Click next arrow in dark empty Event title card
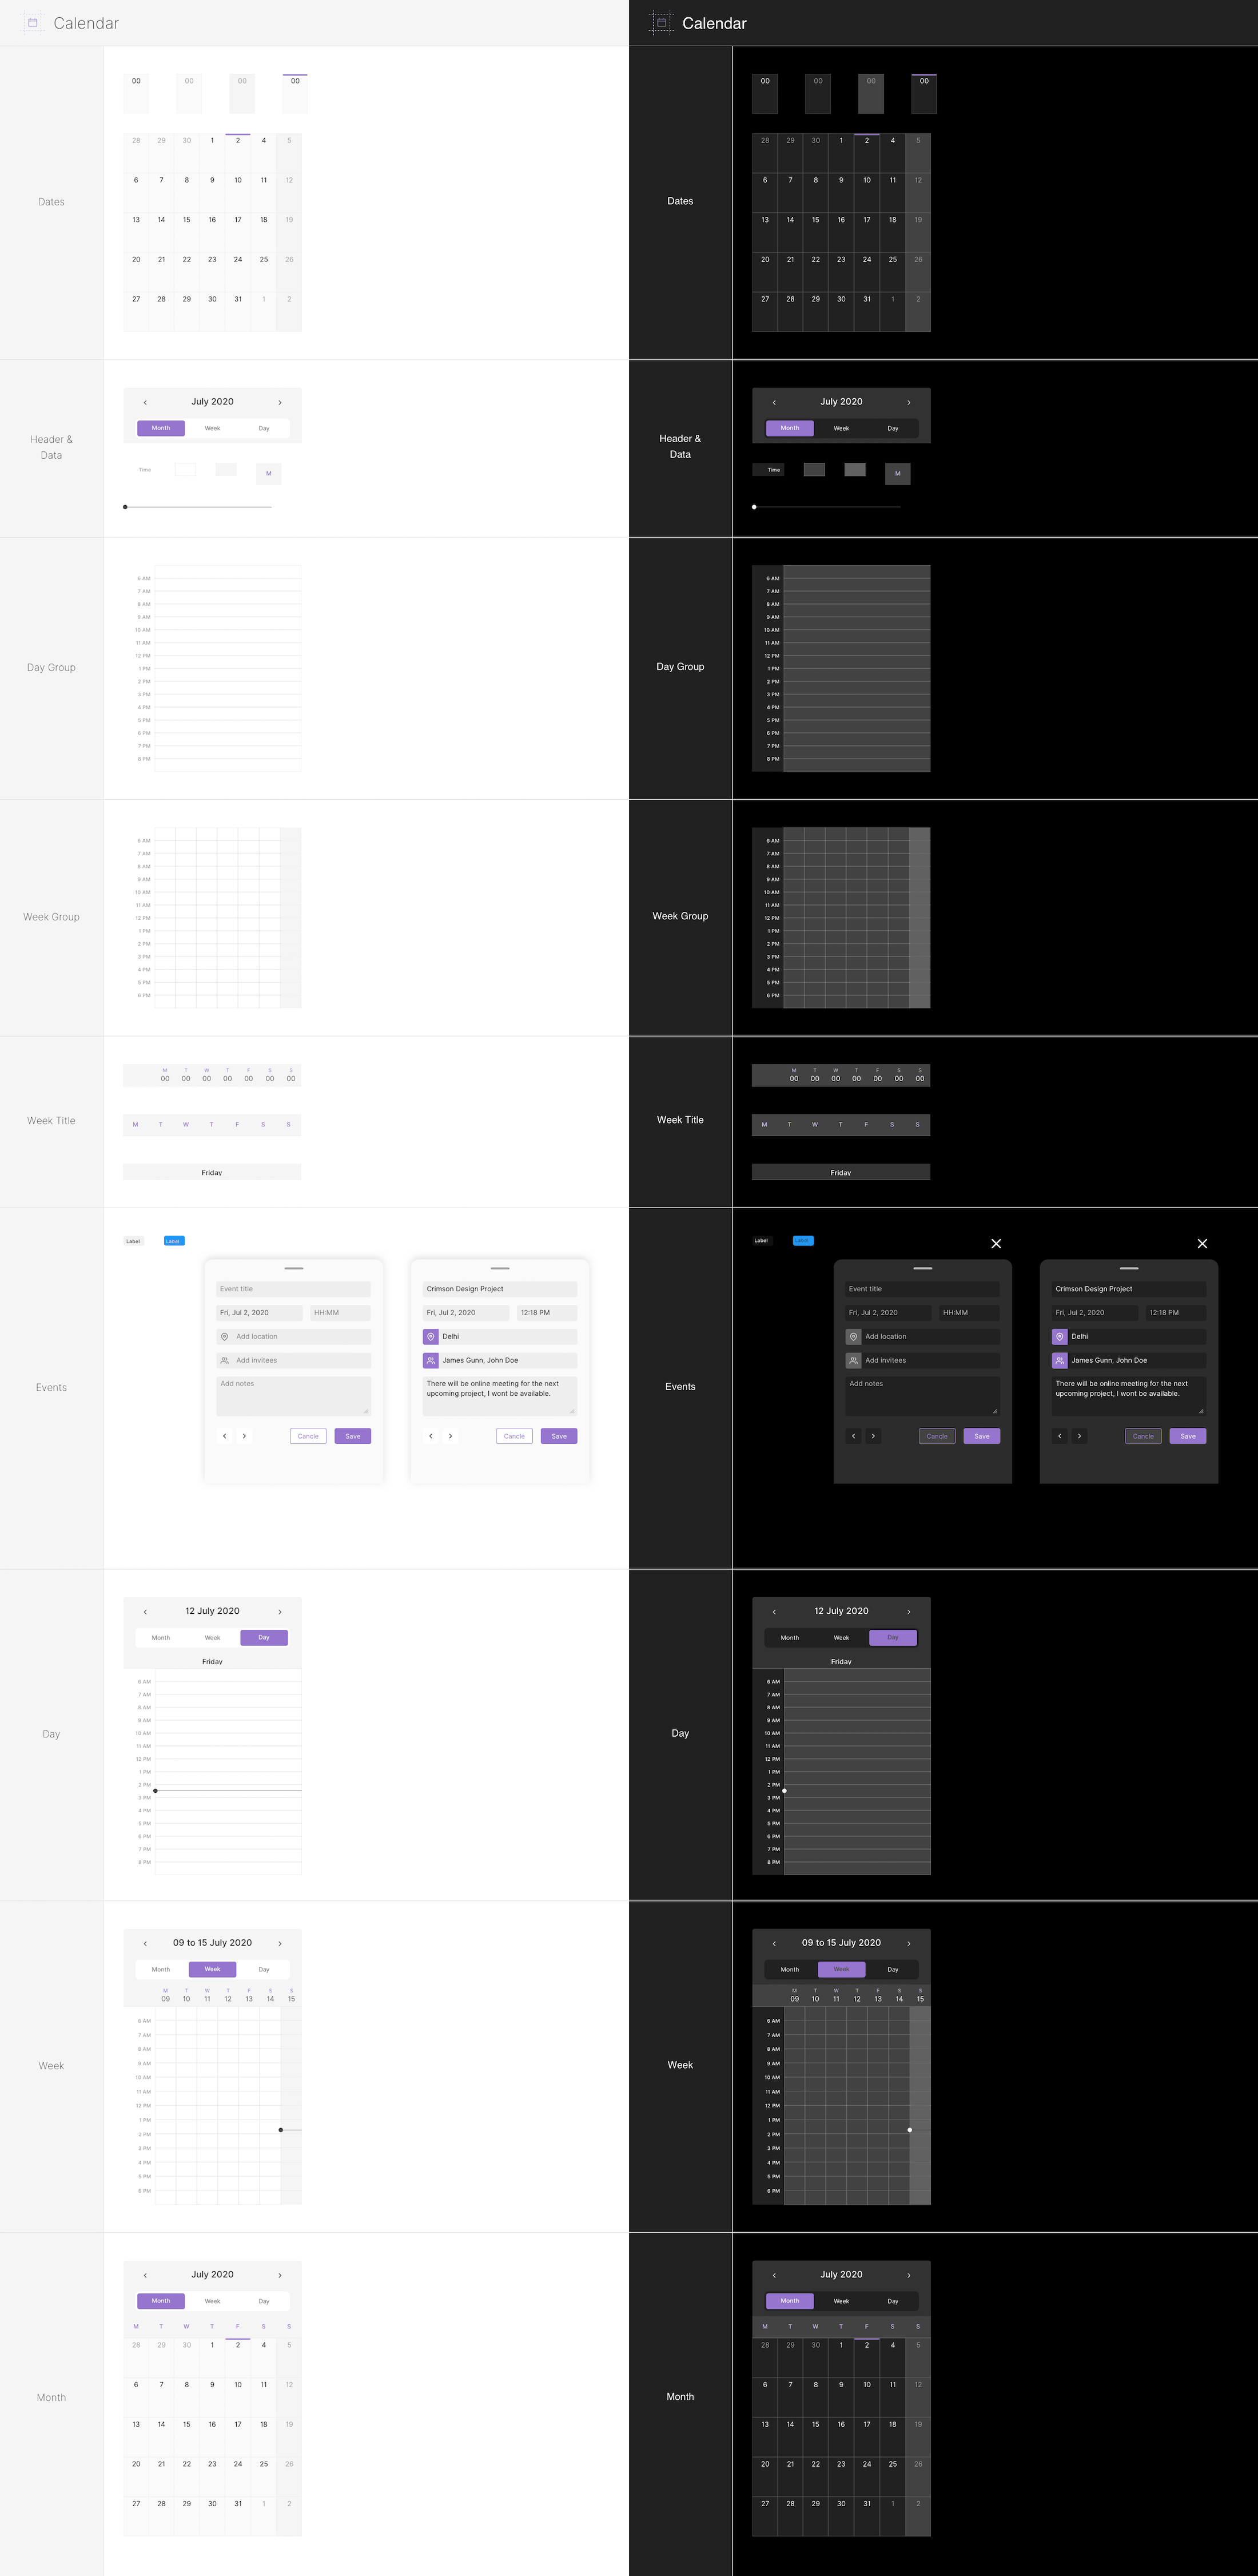 [x=873, y=1436]
